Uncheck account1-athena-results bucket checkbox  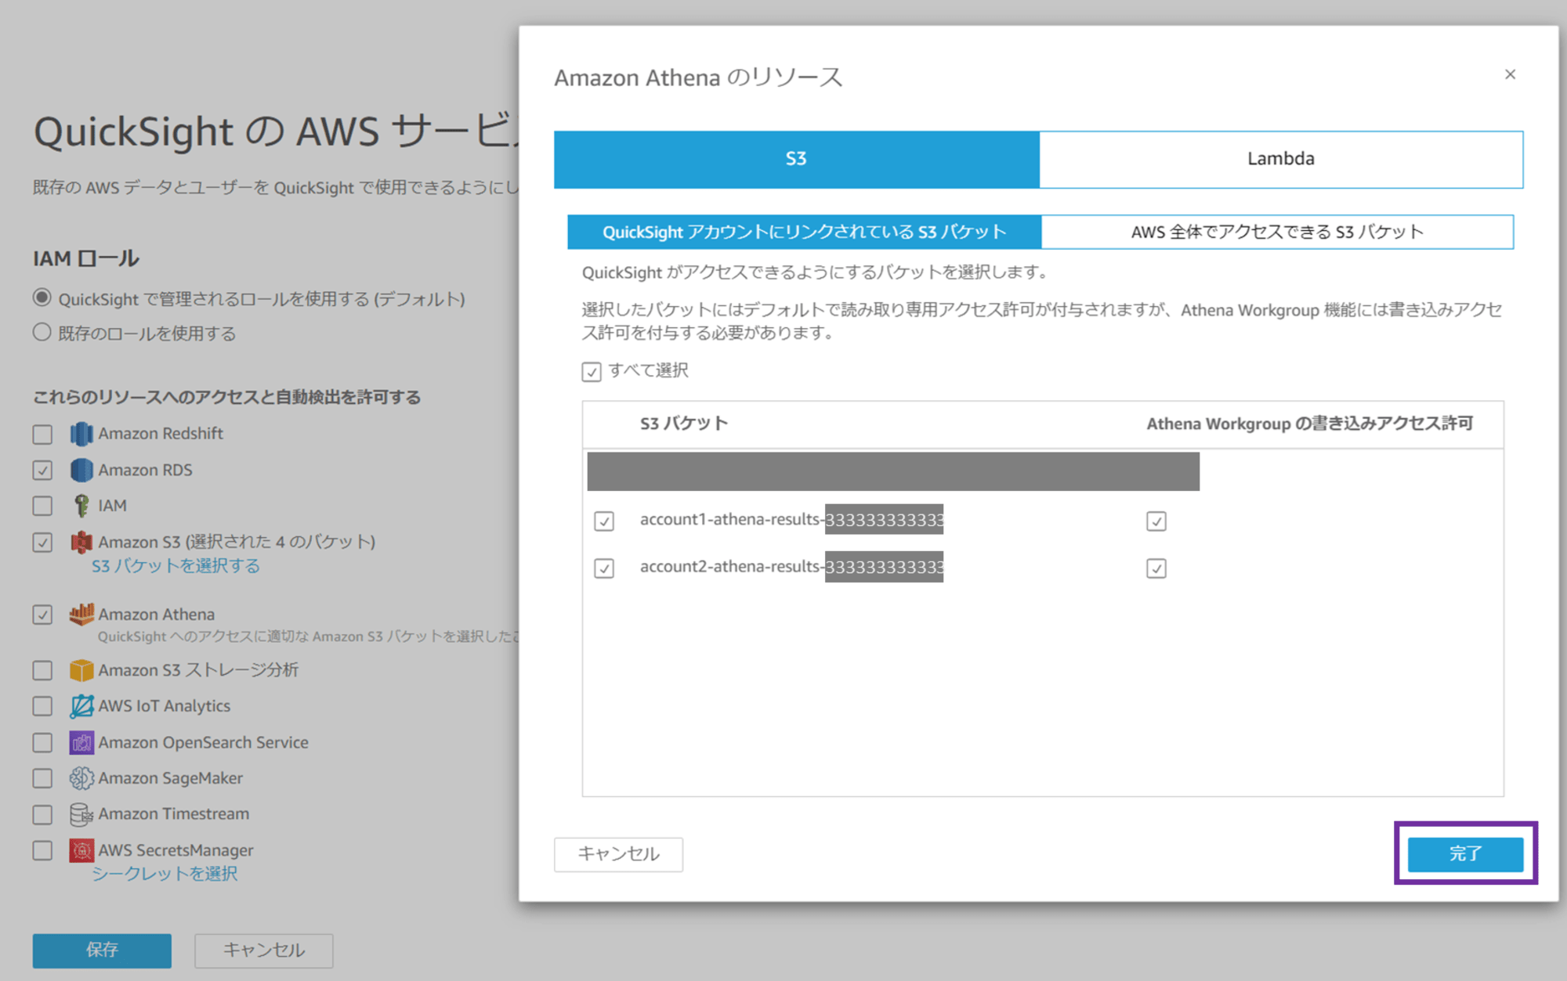604,521
